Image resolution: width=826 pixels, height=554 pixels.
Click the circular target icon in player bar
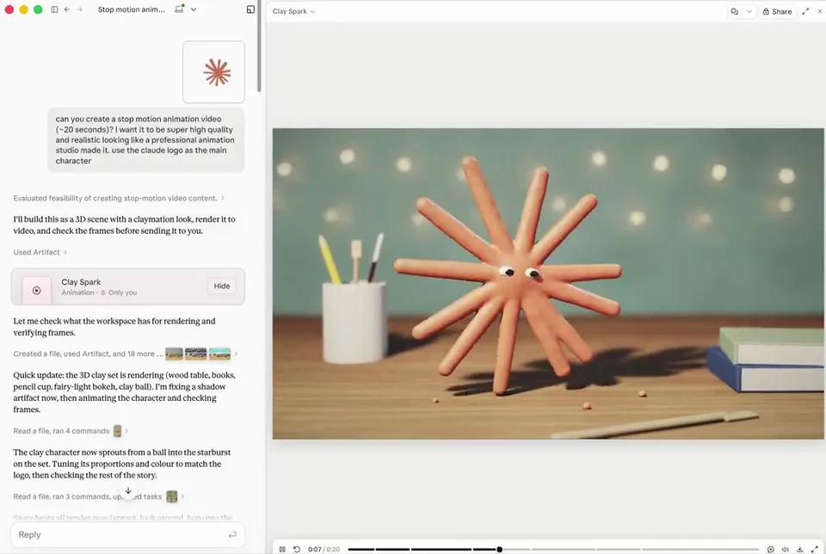click(771, 549)
